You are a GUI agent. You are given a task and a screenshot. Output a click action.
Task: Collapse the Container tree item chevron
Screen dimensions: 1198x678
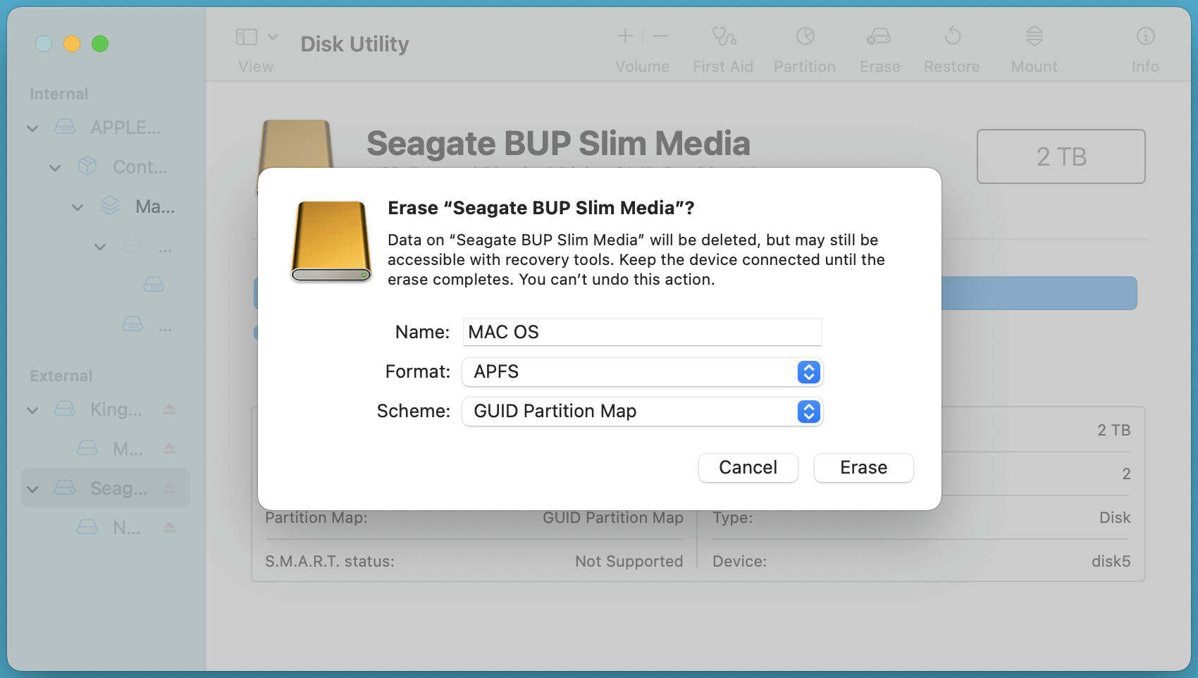pos(55,168)
